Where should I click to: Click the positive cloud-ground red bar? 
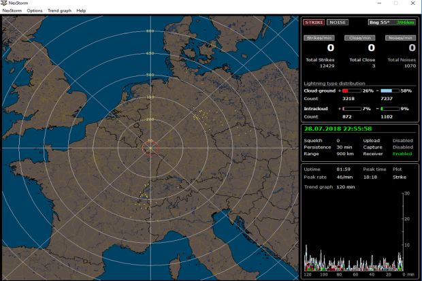point(351,91)
